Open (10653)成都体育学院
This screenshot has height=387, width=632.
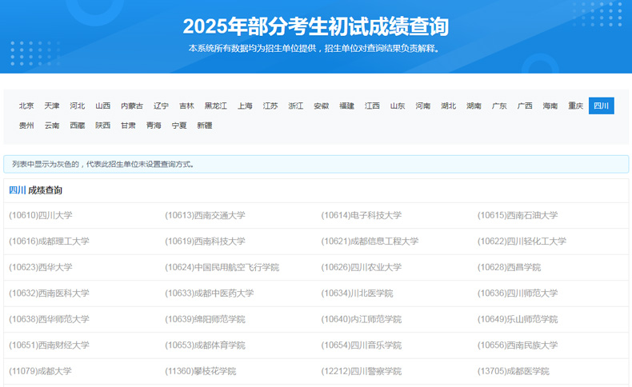205,345
